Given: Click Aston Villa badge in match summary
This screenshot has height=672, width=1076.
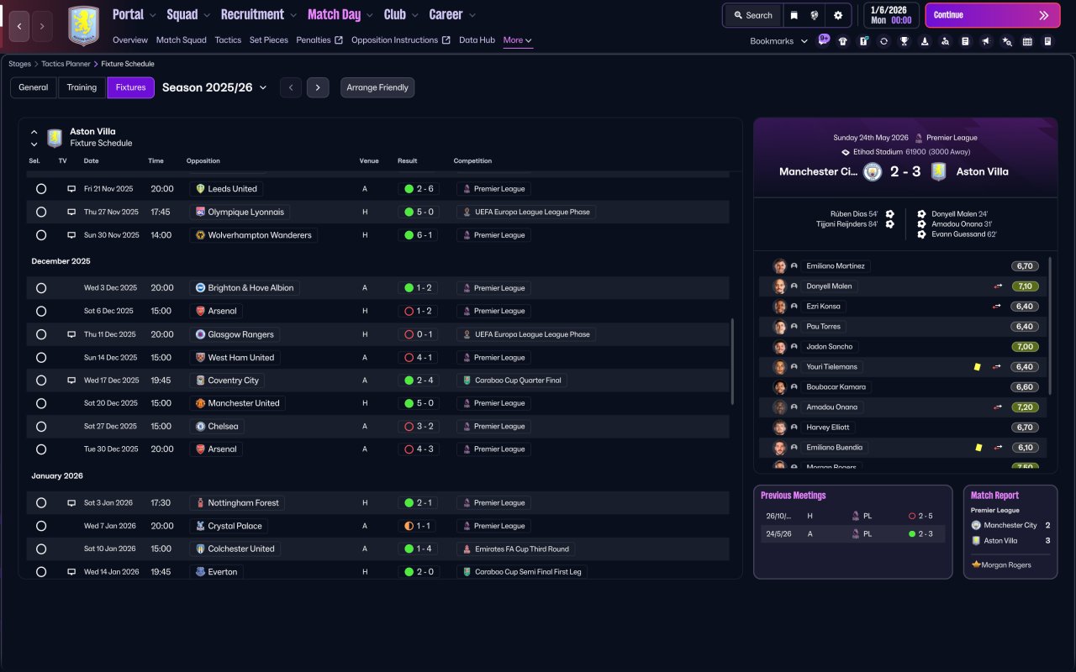Looking at the screenshot, I should [x=939, y=171].
